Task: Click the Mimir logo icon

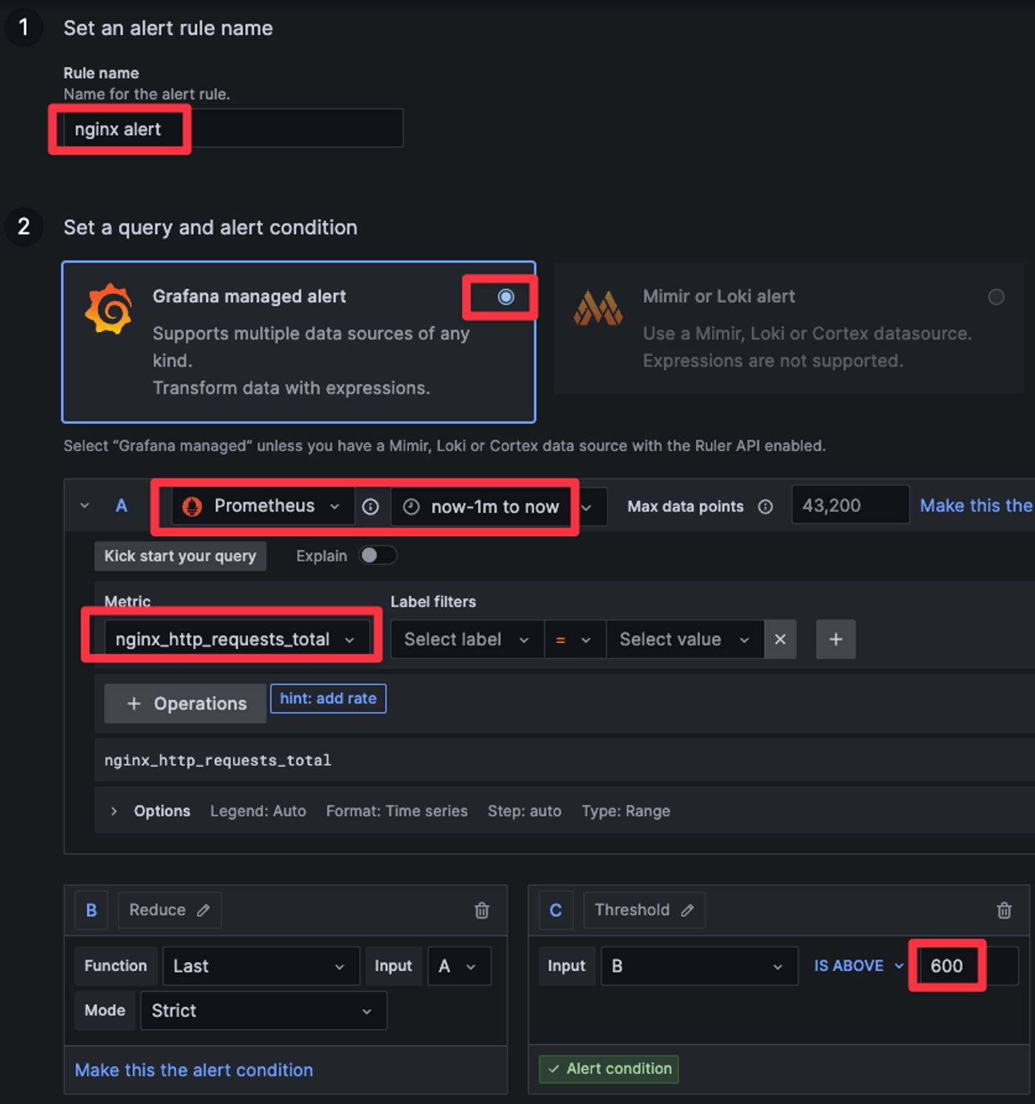Action: [598, 308]
